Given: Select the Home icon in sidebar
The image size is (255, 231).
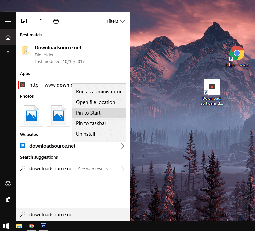Looking at the screenshot, I should pos(8,37).
